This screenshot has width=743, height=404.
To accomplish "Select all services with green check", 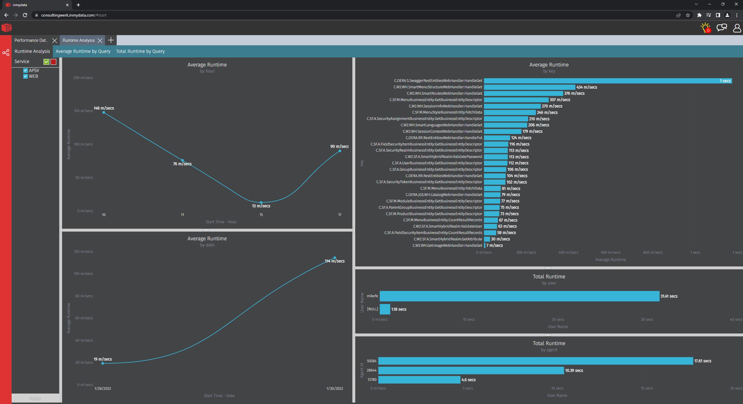I will point(46,62).
